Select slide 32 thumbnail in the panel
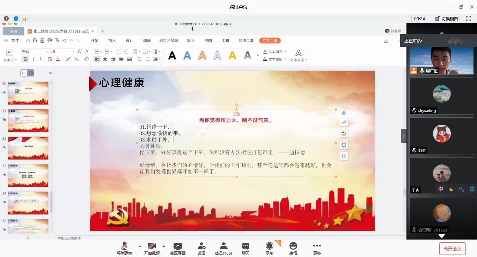477x257 pixels. (x=28, y=148)
